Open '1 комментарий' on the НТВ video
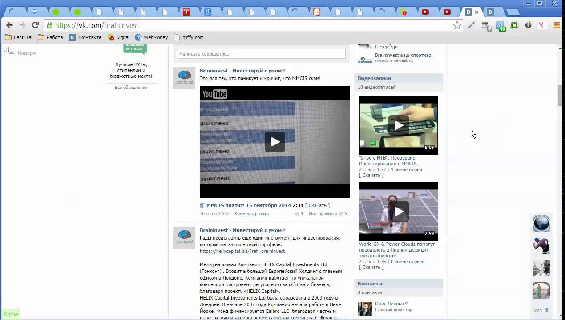The width and height of the screenshot is (565, 320). (x=407, y=170)
